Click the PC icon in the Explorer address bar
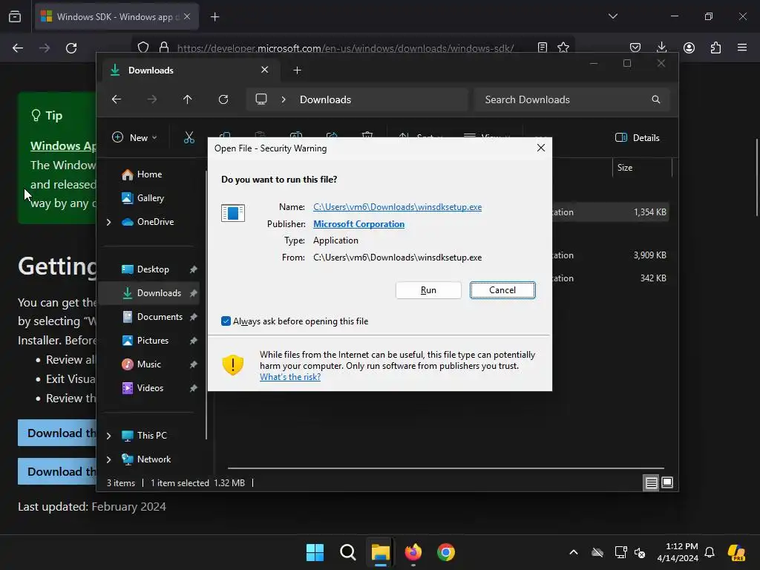Viewport: 760px width, 570px height. coord(261,99)
